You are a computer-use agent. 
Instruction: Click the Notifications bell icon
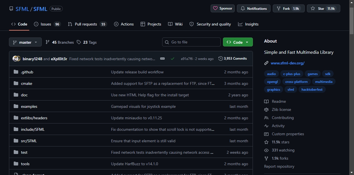[x=243, y=9]
